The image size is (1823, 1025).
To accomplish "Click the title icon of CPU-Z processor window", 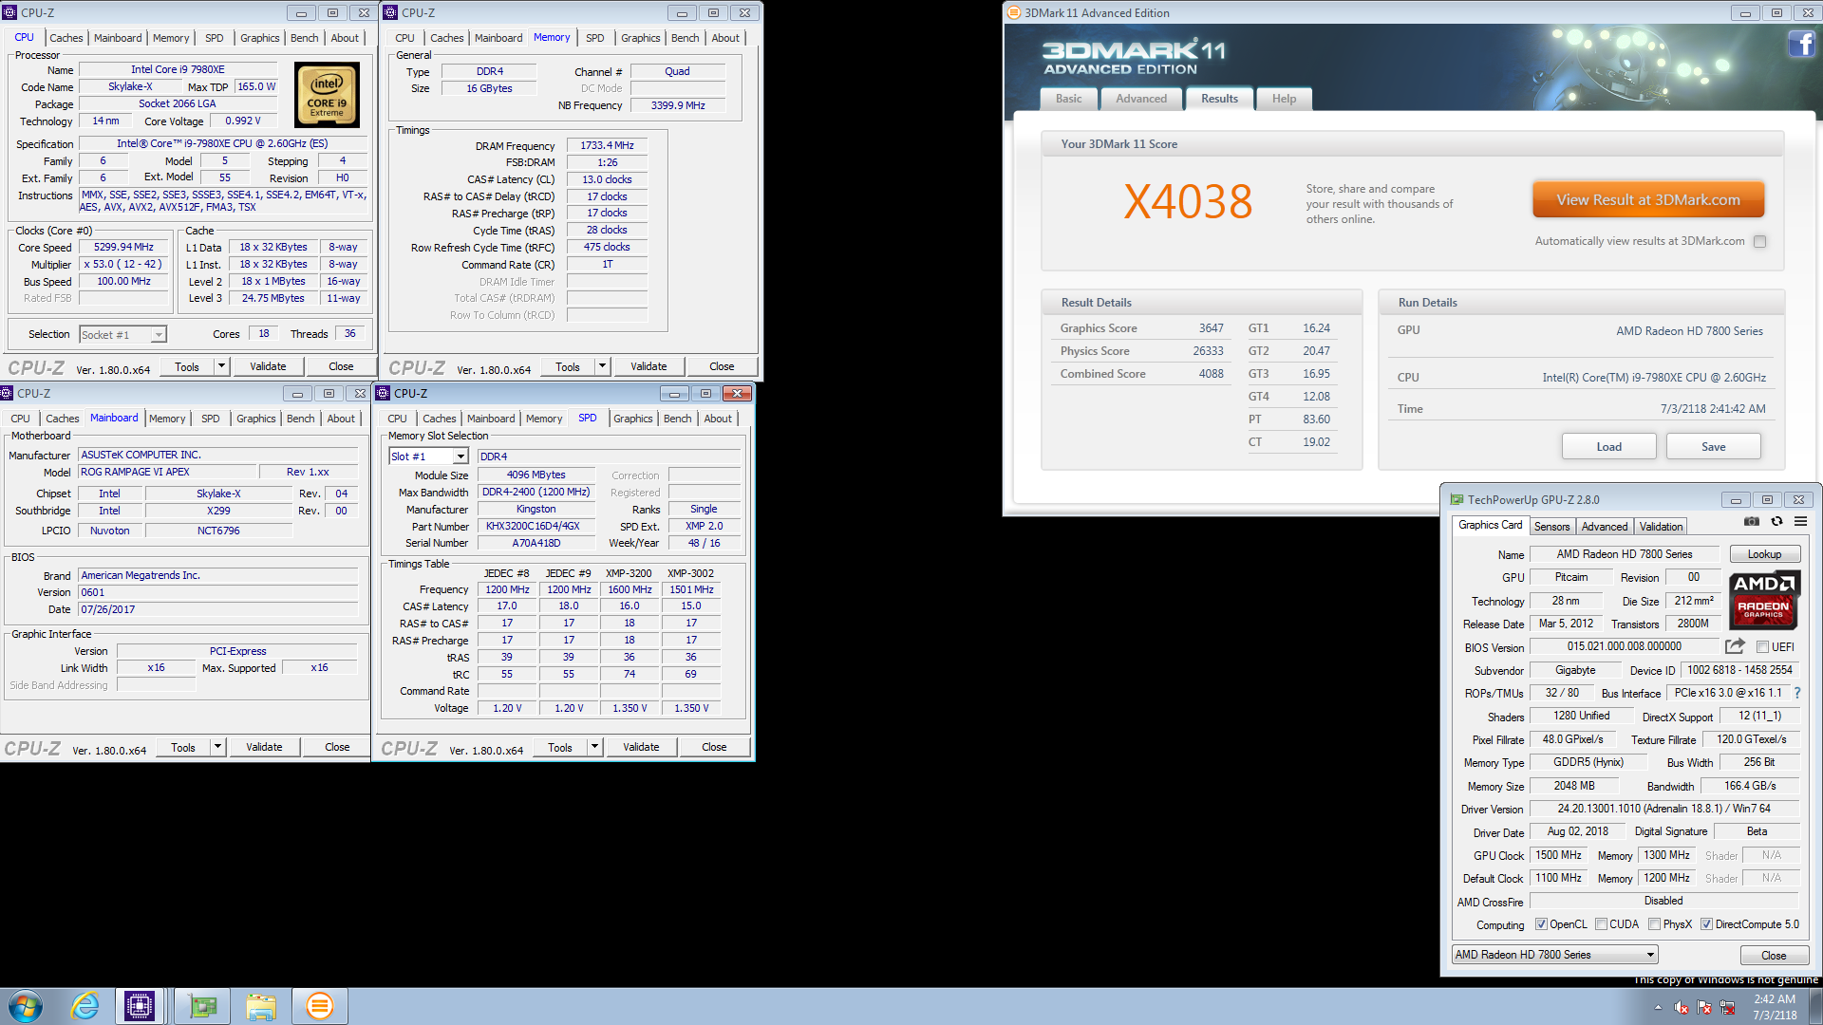I will click(x=9, y=12).
